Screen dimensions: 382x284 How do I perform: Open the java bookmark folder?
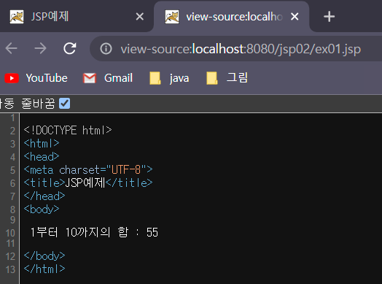(169, 78)
